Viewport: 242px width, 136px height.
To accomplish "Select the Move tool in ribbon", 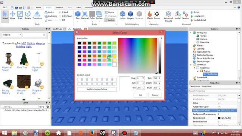I will pos(12,15).
